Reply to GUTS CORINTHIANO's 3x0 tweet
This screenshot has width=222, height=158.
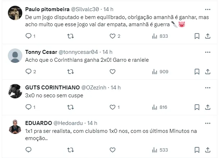[29, 107]
